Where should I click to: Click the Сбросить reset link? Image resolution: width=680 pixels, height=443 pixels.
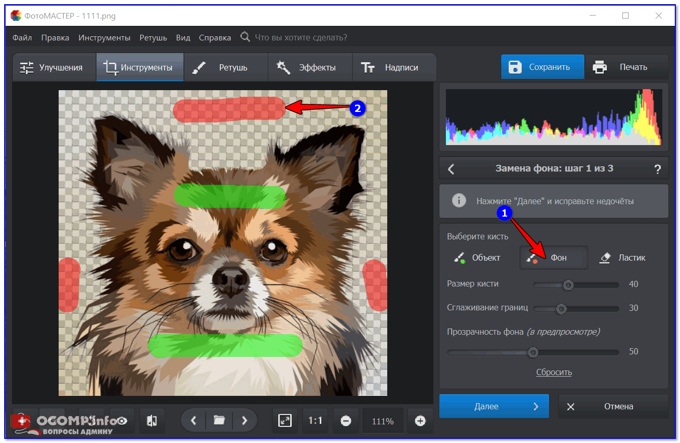[x=554, y=372]
